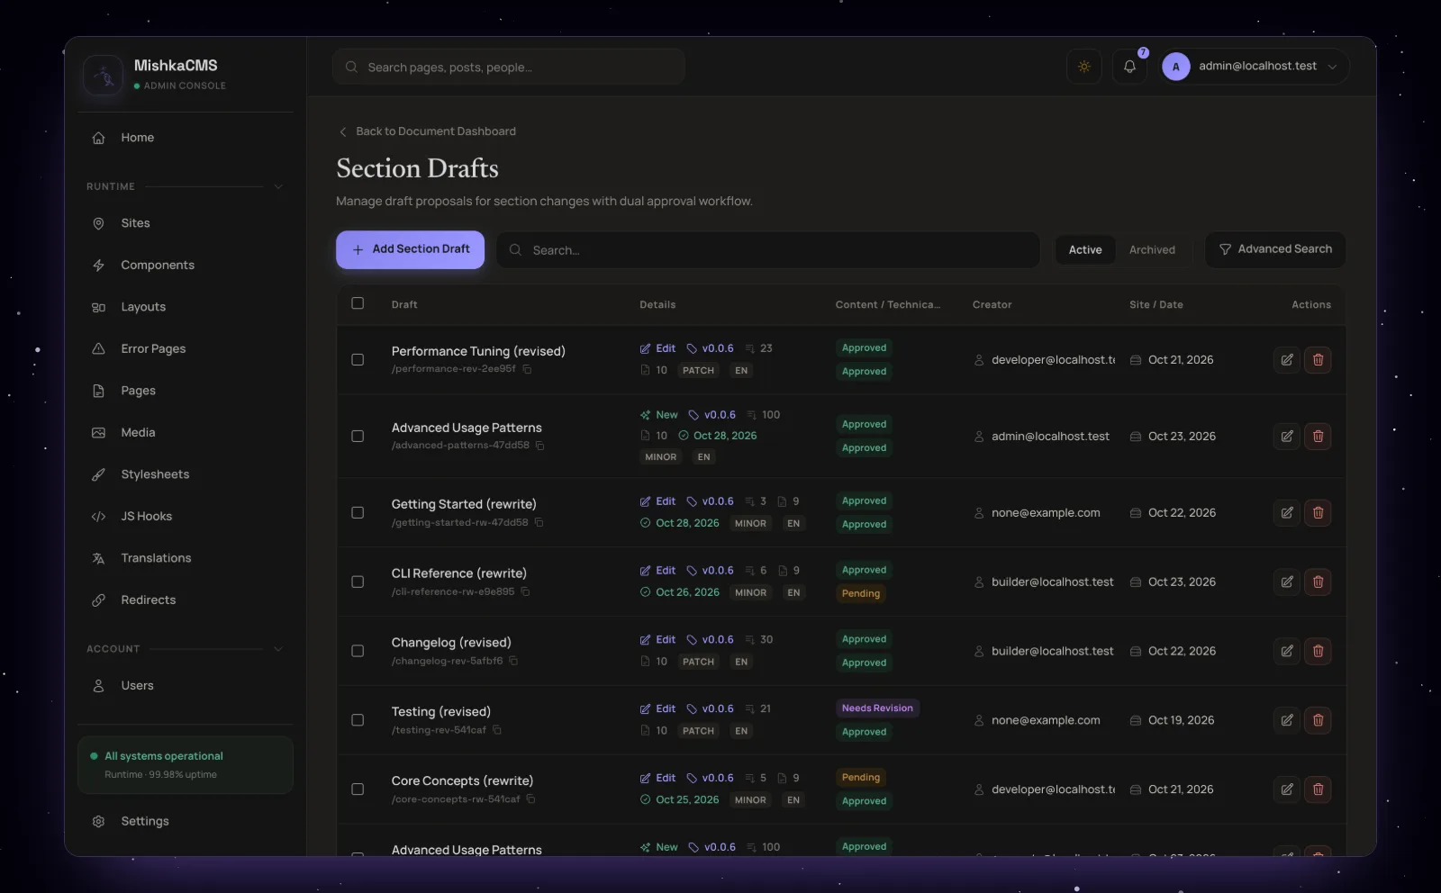Screen dimensions: 1441x893
Task: Open Settings in the sidebar
Action: point(186,821)
